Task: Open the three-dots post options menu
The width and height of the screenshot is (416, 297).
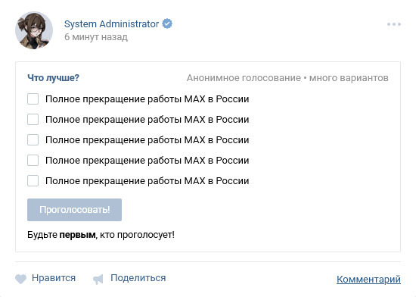Action: pyautogui.click(x=394, y=24)
